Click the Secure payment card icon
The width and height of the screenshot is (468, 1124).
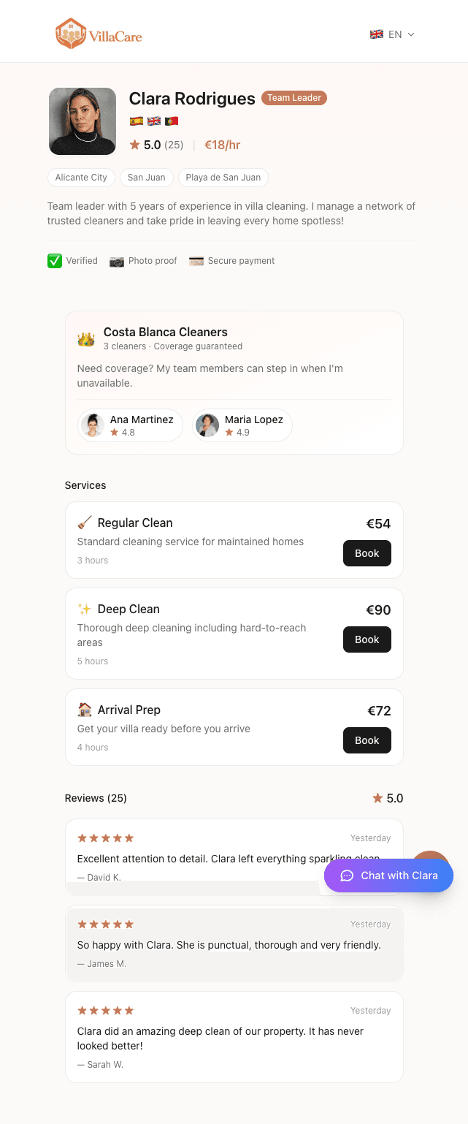(x=196, y=260)
